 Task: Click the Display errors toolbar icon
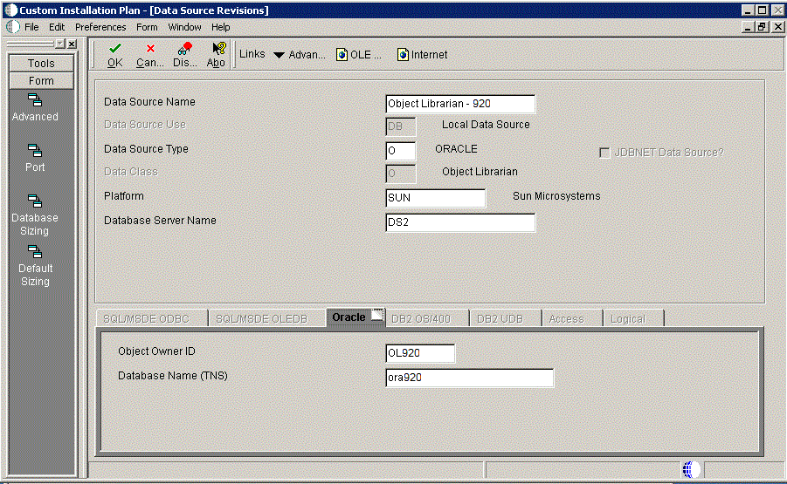point(184,49)
